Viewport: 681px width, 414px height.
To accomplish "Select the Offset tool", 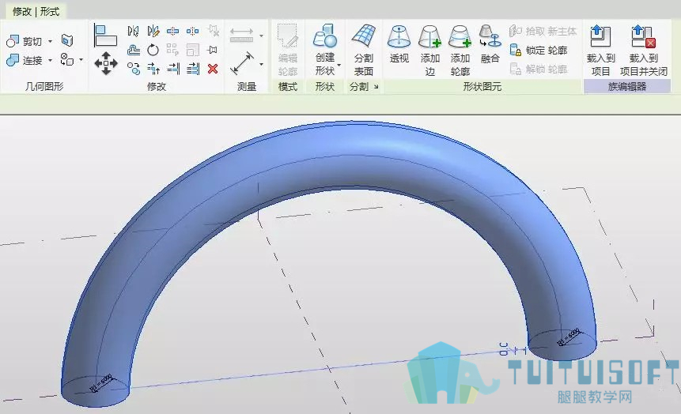I will coord(134,50).
